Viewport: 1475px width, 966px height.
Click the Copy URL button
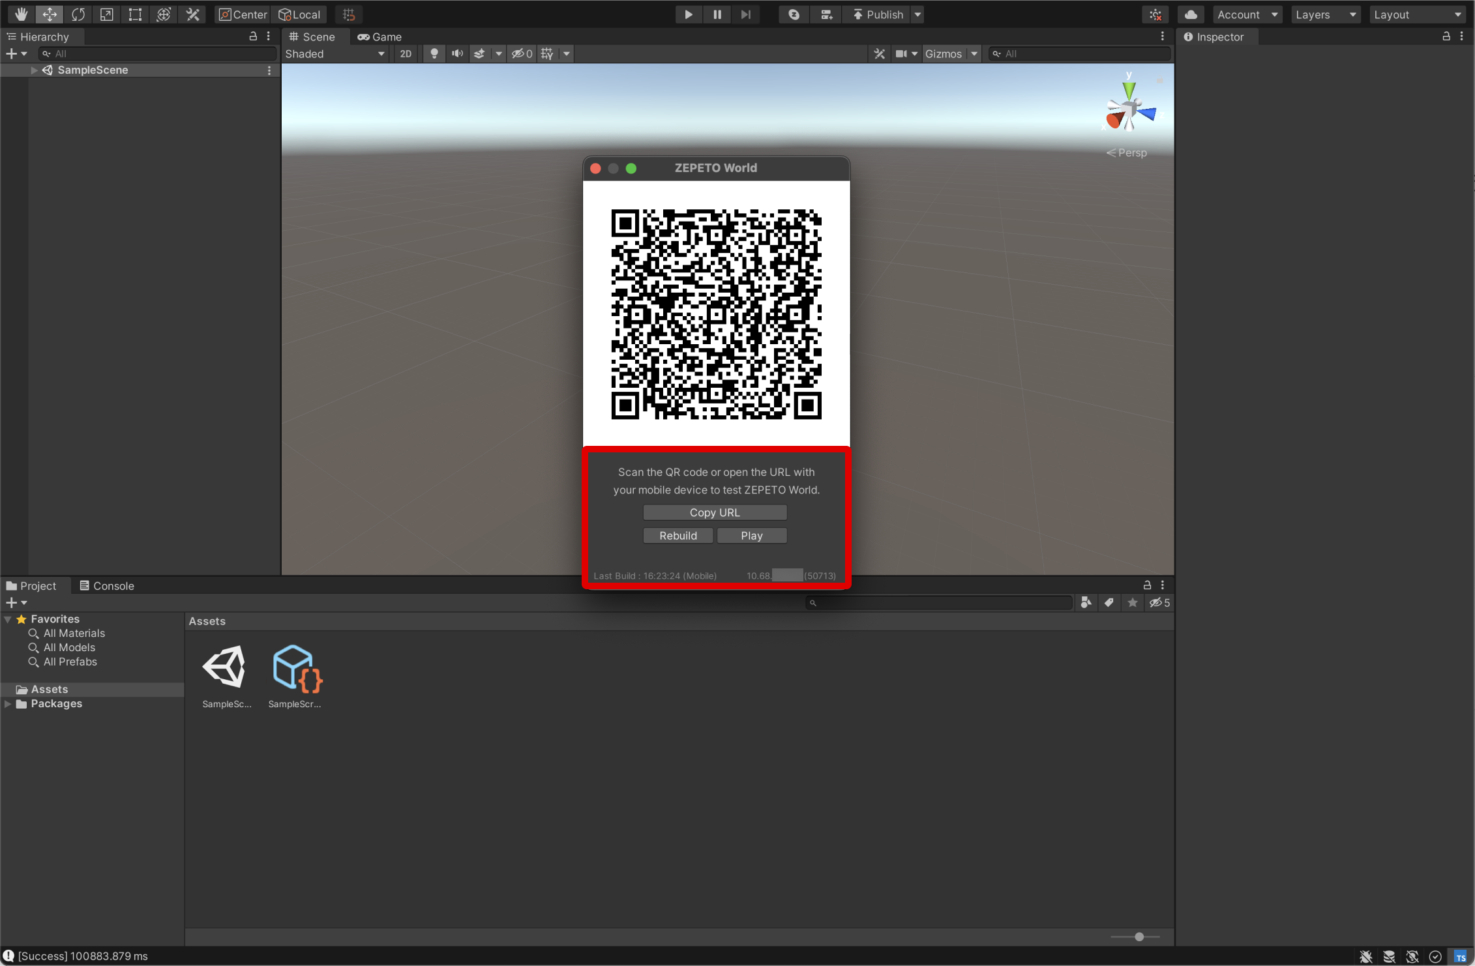pos(715,513)
